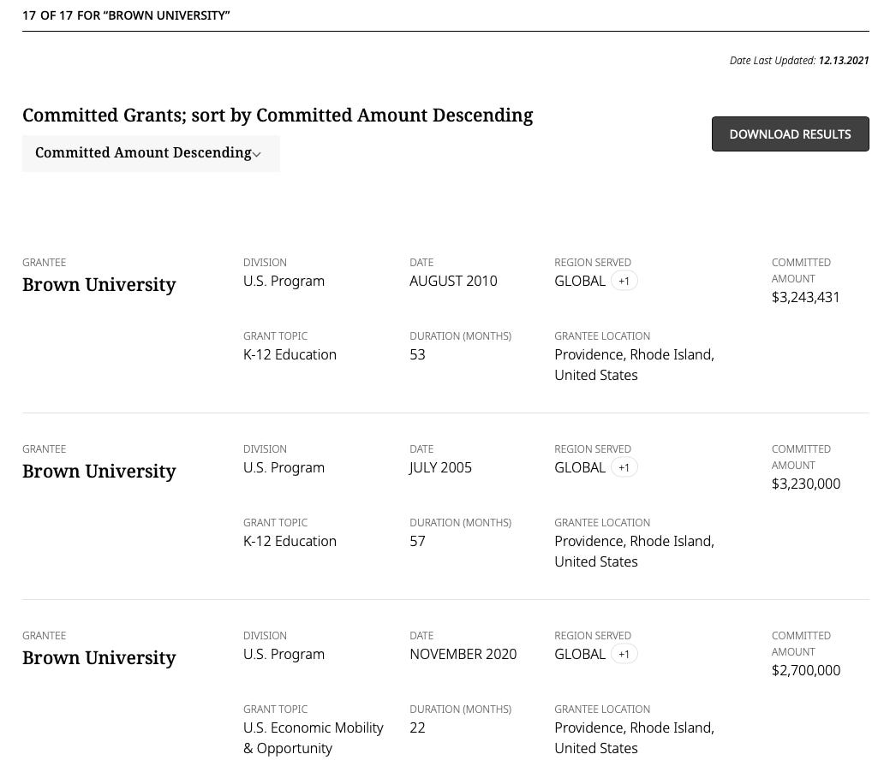Click the Committed Grants sort heading

278,115
